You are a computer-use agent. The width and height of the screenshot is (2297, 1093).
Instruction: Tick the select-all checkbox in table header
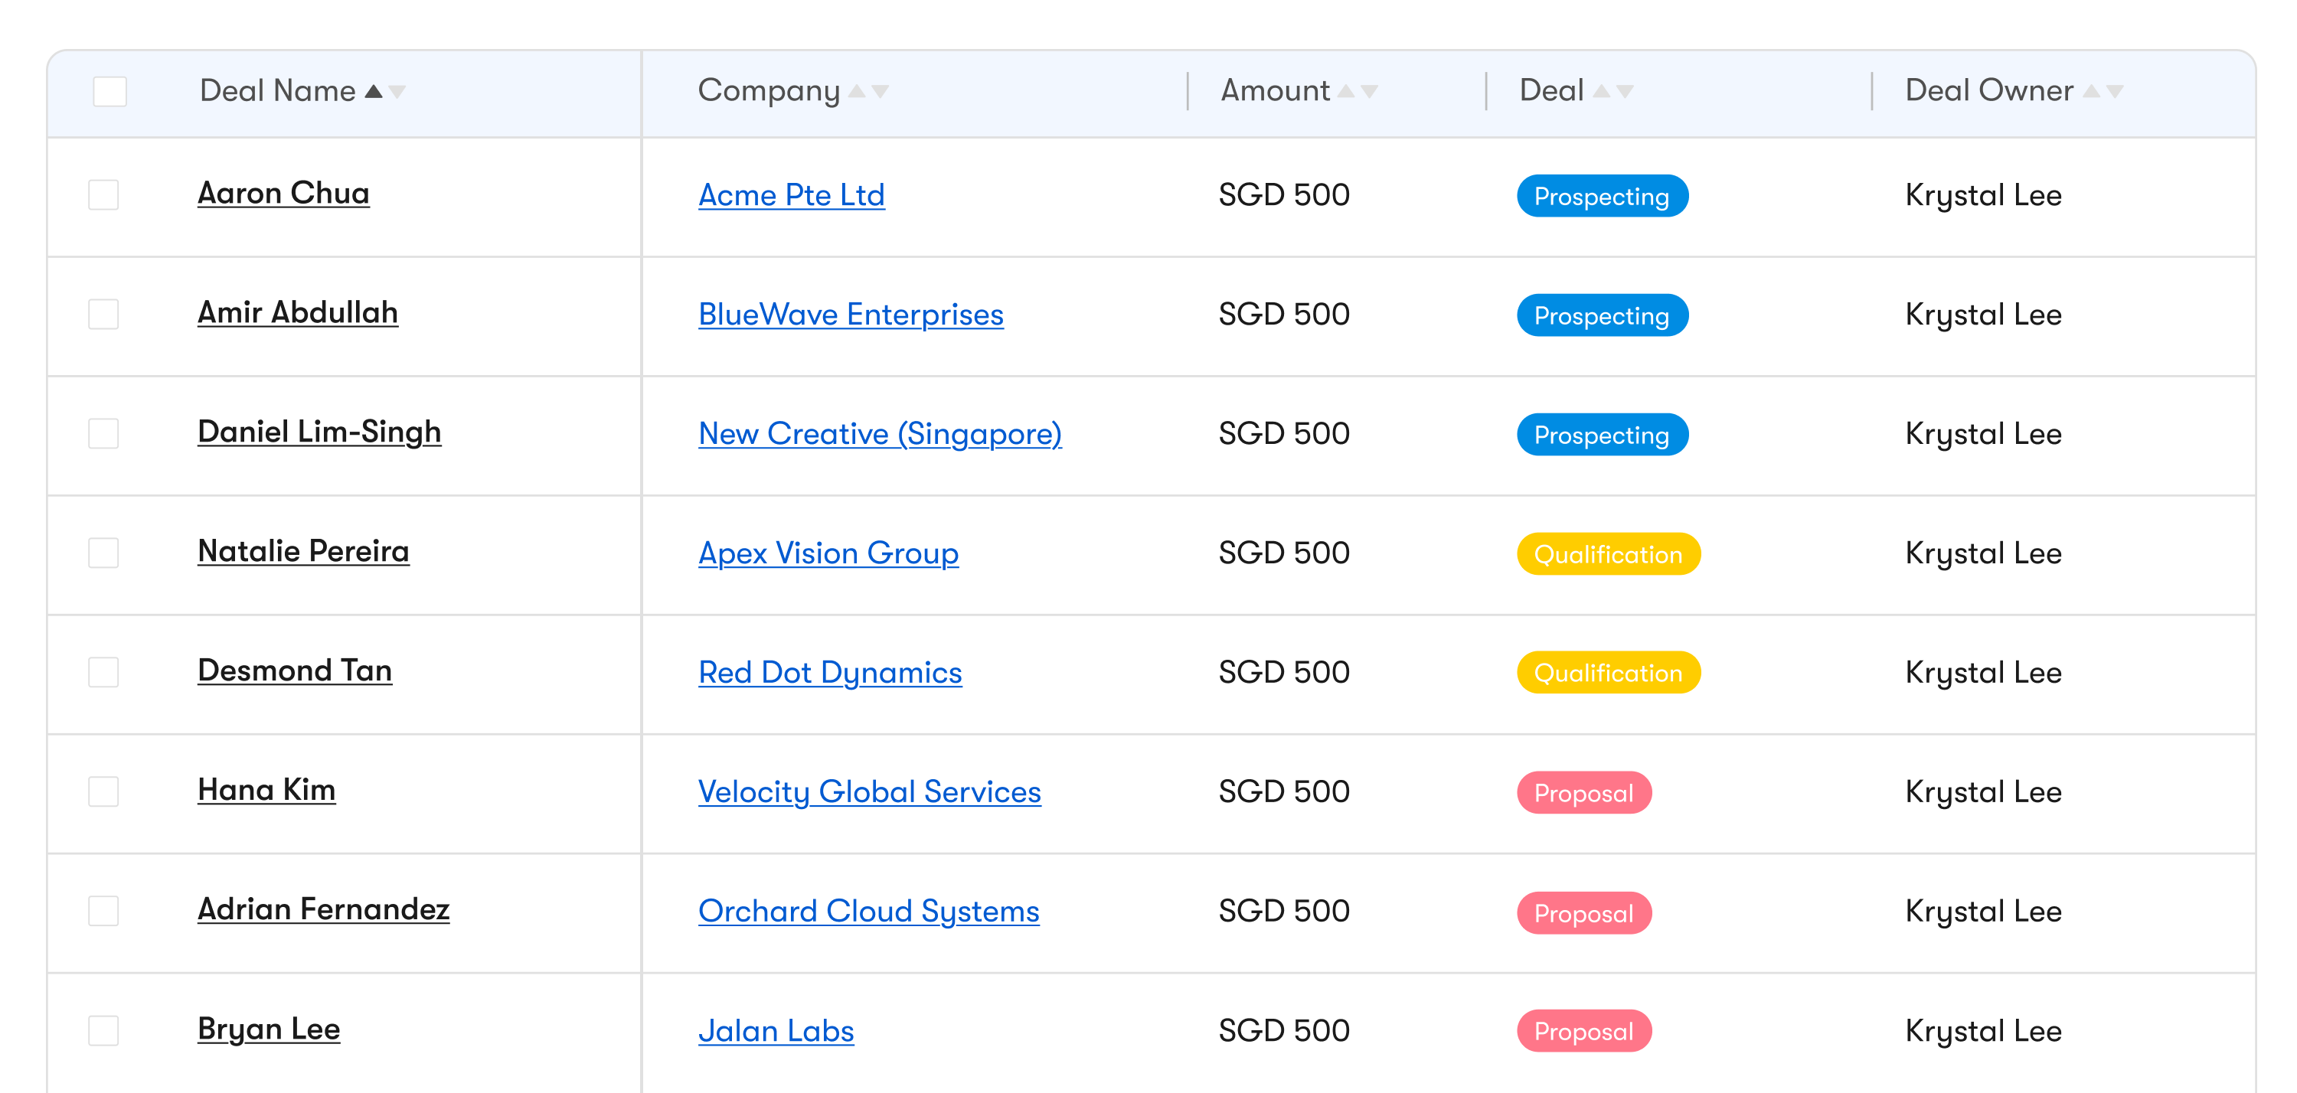point(109,91)
